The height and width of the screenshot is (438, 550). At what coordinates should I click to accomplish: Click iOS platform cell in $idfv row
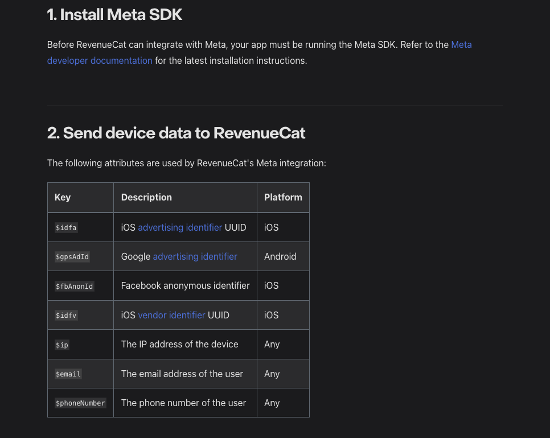click(283, 315)
